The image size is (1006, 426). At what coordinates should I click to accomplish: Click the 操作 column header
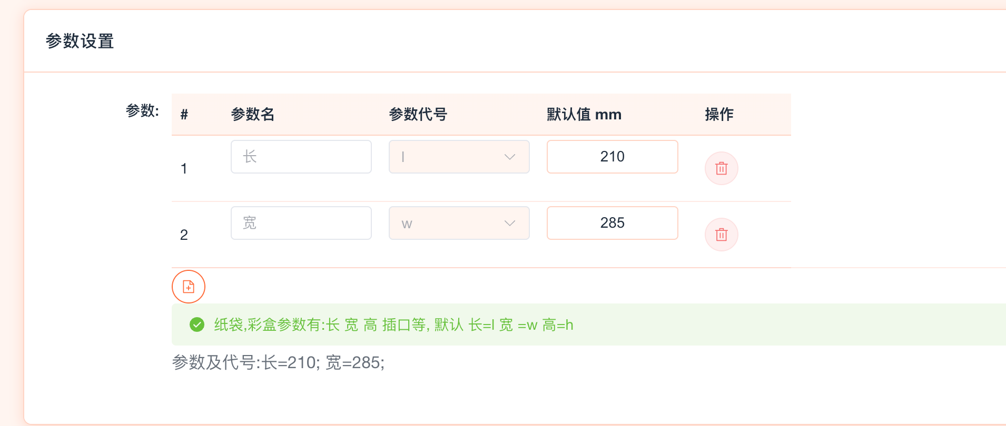tap(719, 114)
